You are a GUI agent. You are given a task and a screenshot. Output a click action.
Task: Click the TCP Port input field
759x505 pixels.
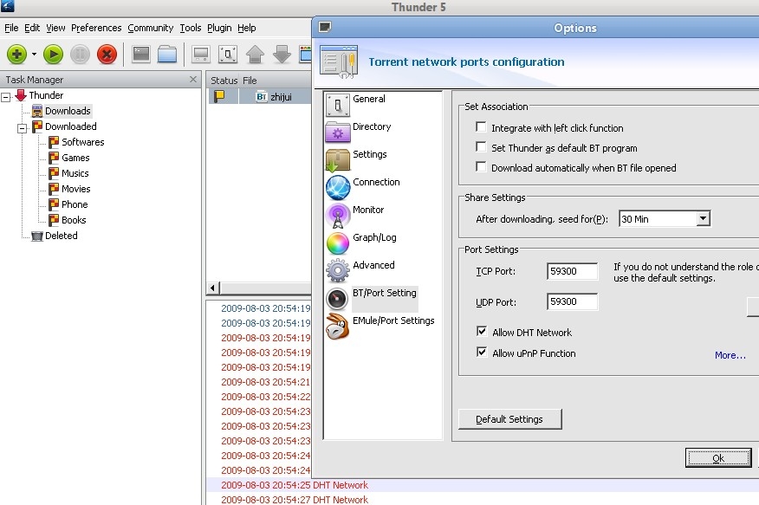pyautogui.click(x=572, y=271)
